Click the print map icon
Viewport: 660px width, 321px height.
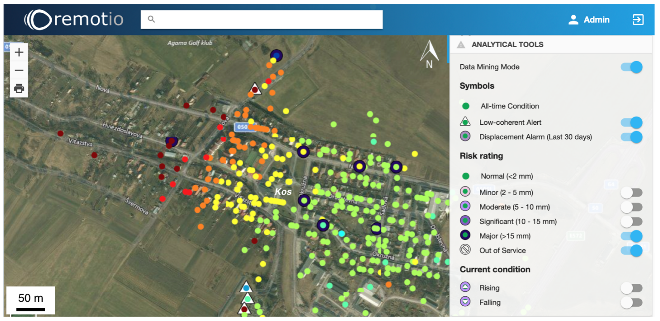click(19, 89)
